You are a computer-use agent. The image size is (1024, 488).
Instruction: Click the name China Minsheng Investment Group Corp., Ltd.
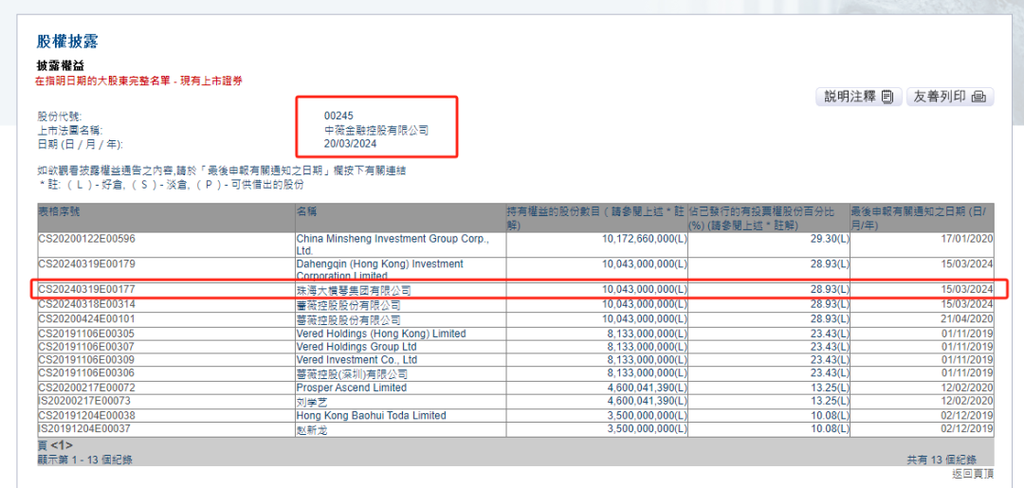pyautogui.click(x=392, y=244)
